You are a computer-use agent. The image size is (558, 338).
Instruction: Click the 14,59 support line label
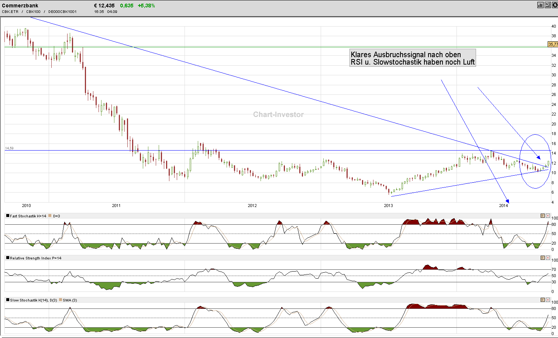pos(9,148)
